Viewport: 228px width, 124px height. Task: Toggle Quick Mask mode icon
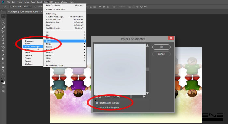(3, 87)
